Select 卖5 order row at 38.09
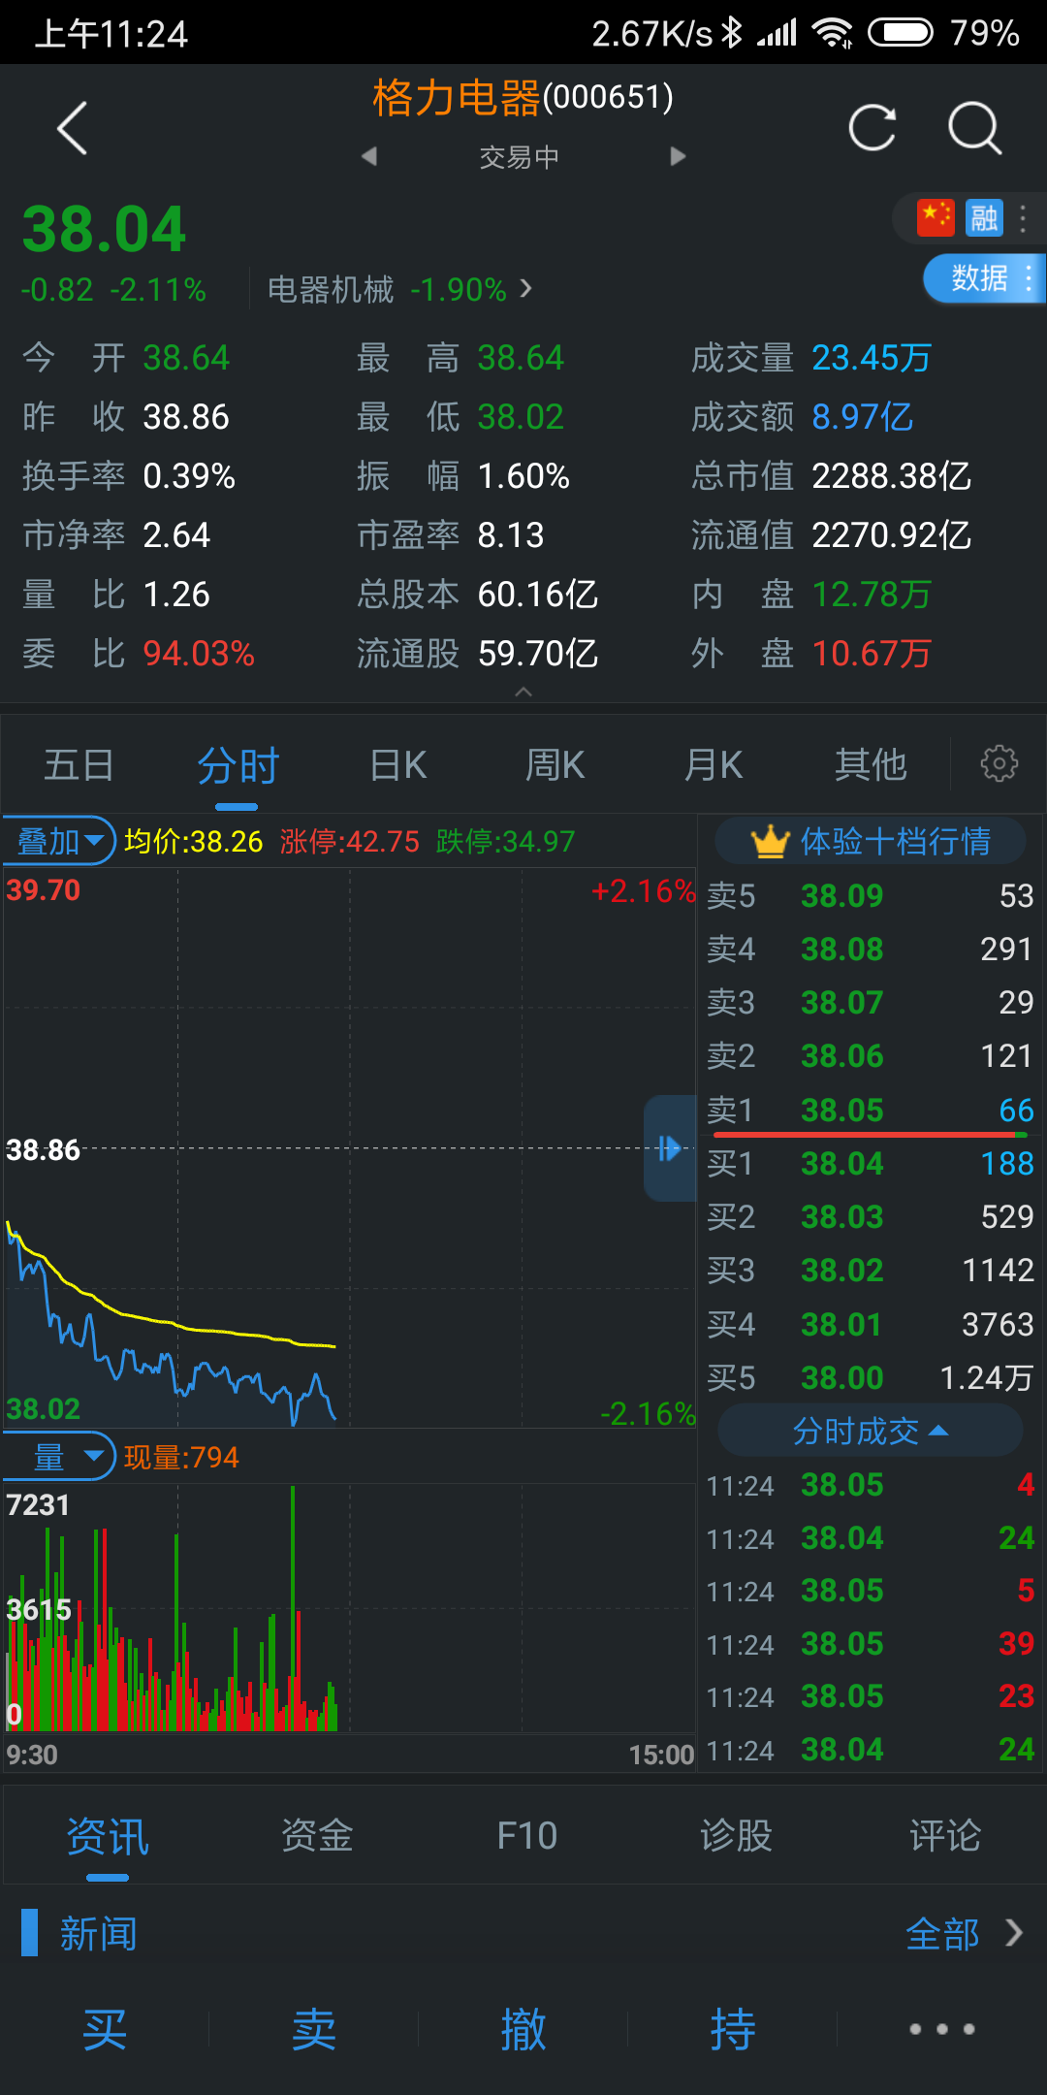 tap(871, 895)
